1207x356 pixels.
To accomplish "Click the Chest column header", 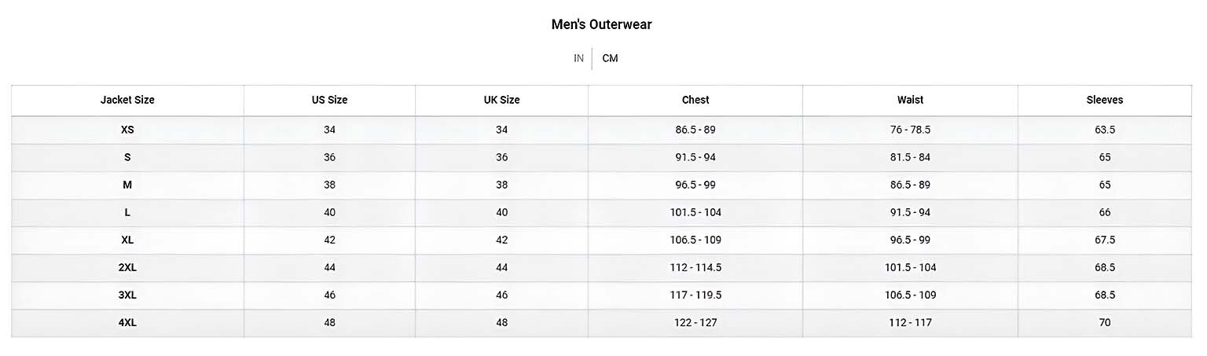I will (x=695, y=100).
